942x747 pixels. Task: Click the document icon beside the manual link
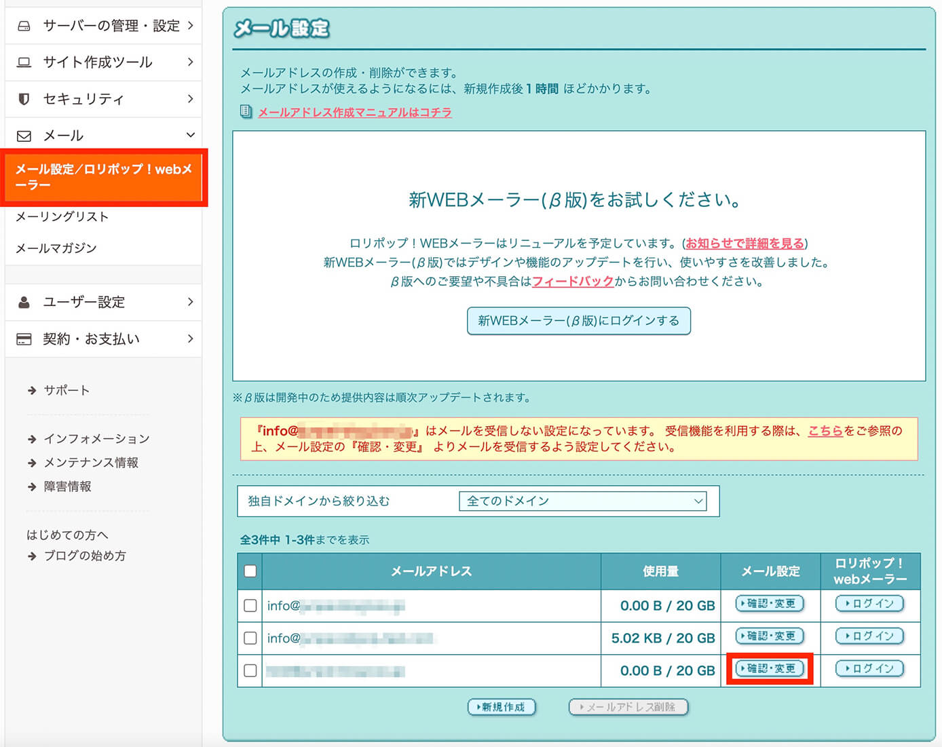pos(246,112)
